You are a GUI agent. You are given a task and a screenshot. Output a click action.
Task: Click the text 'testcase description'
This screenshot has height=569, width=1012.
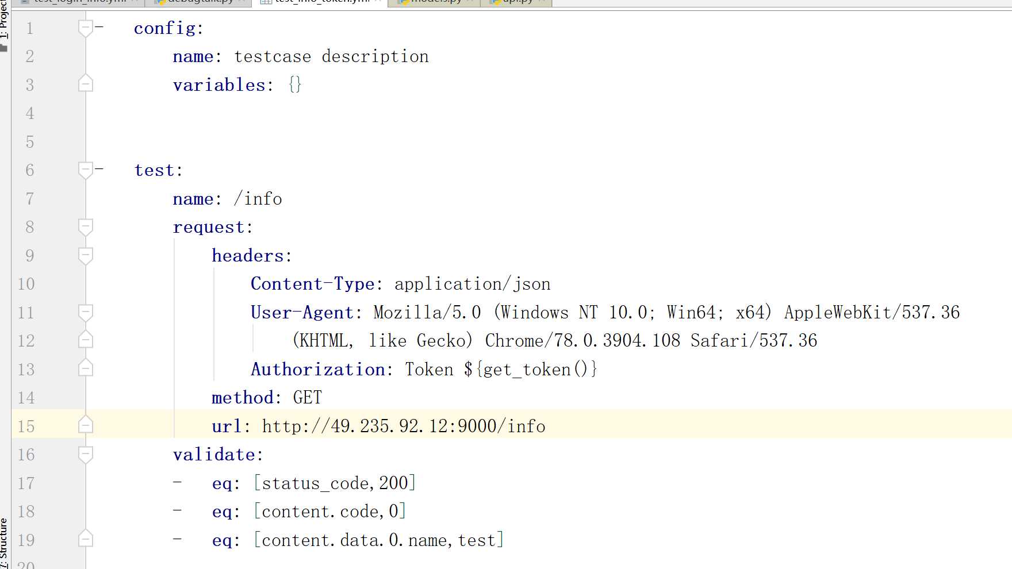(x=331, y=56)
